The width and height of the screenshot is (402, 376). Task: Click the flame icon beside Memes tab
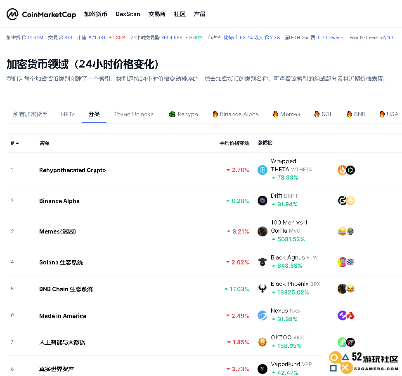276,114
